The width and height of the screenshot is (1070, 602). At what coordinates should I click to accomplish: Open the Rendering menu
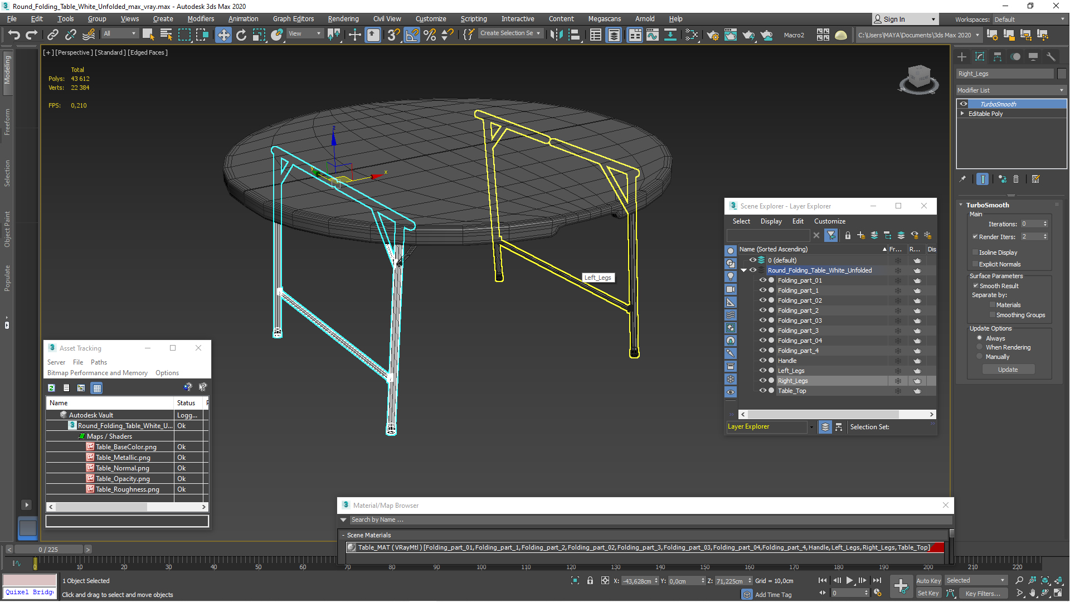click(x=343, y=19)
